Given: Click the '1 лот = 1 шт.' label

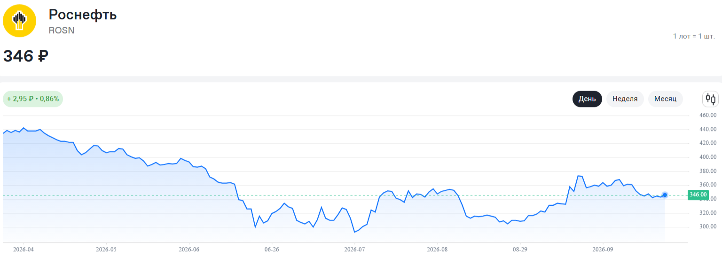Looking at the screenshot, I should (x=694, y=36).
